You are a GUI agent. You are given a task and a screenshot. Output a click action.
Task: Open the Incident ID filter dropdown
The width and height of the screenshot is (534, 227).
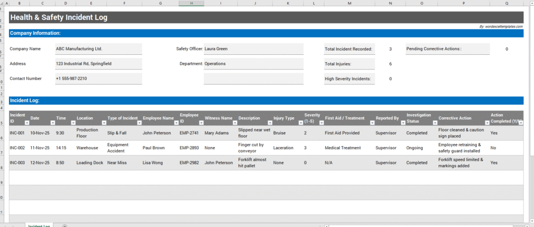click(27, 123)
